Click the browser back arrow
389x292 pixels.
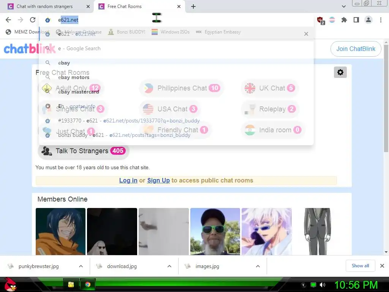coord(8,20)
